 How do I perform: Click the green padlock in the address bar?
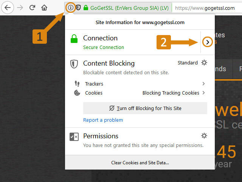(x=86, y=8)
